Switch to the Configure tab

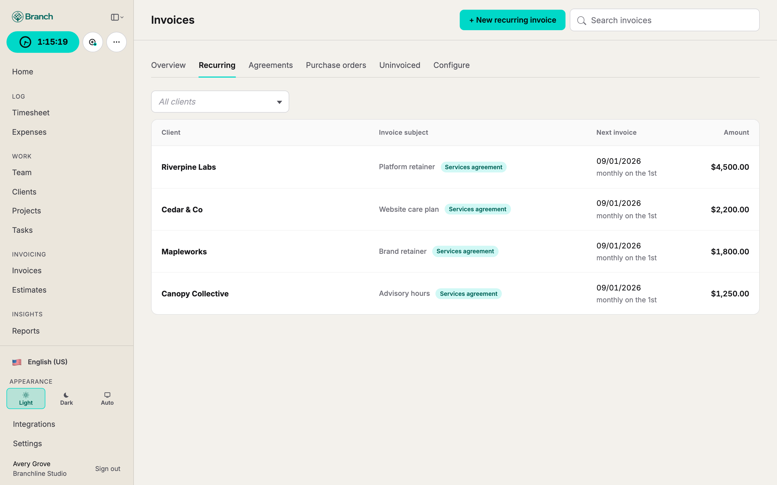coord(451,65)
